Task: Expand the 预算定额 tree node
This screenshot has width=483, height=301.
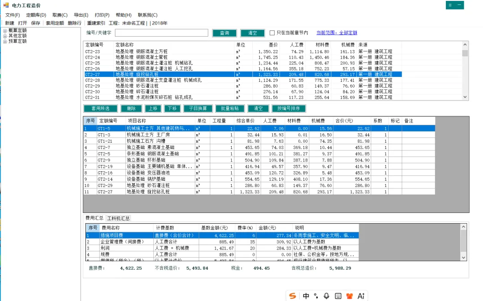Action: pos(5,42)
